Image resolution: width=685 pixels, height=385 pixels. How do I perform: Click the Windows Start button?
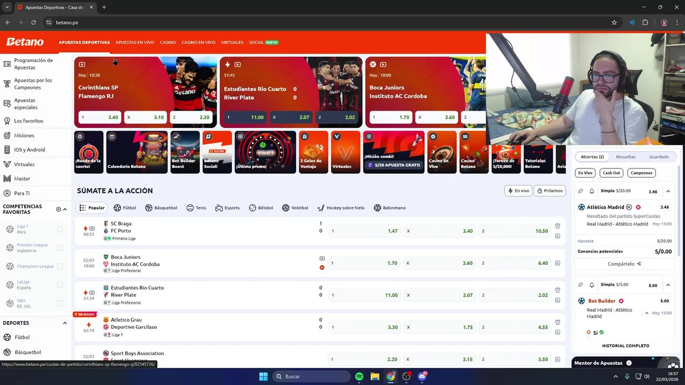(263, 376)
